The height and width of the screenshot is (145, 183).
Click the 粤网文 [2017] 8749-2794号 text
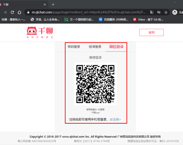pyautogui.click(x=92, y=141)
